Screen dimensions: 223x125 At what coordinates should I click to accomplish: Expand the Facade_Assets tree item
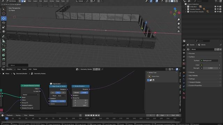tap(186, 9)
